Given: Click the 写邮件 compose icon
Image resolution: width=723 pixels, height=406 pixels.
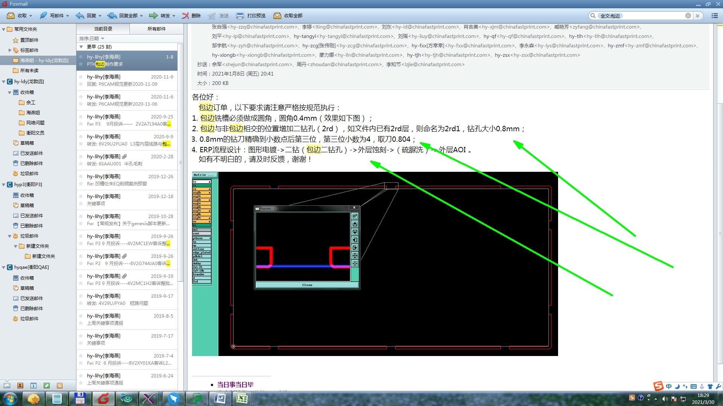Looking at the screenshot, I should [44, 15].
